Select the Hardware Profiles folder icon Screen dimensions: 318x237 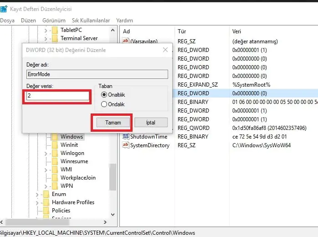pos(46,202)
